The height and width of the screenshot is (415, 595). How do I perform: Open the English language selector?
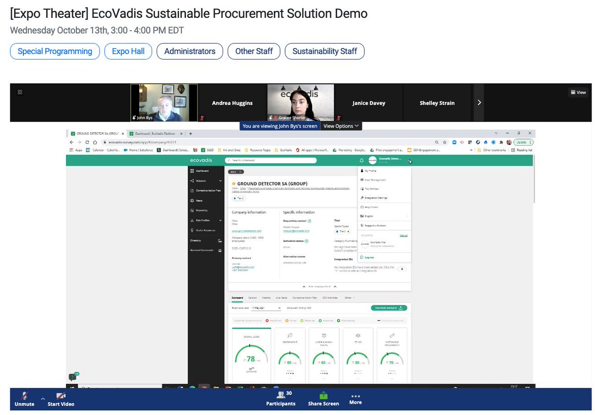384,216
